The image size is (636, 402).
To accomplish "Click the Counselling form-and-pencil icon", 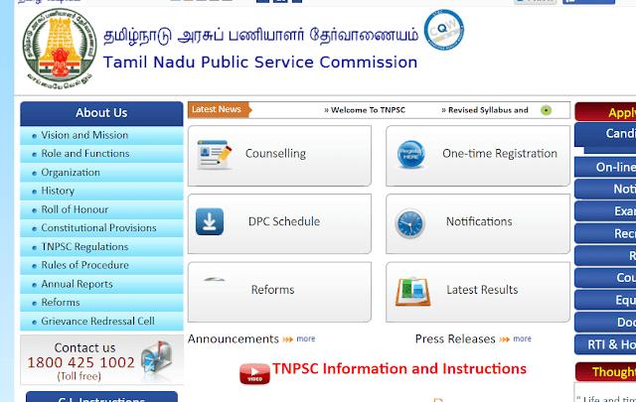I will [214, 154].
